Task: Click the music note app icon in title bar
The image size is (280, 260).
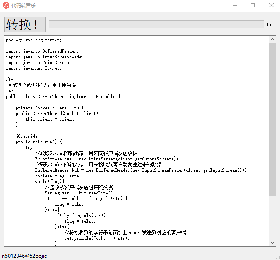Action: [6, 6]
